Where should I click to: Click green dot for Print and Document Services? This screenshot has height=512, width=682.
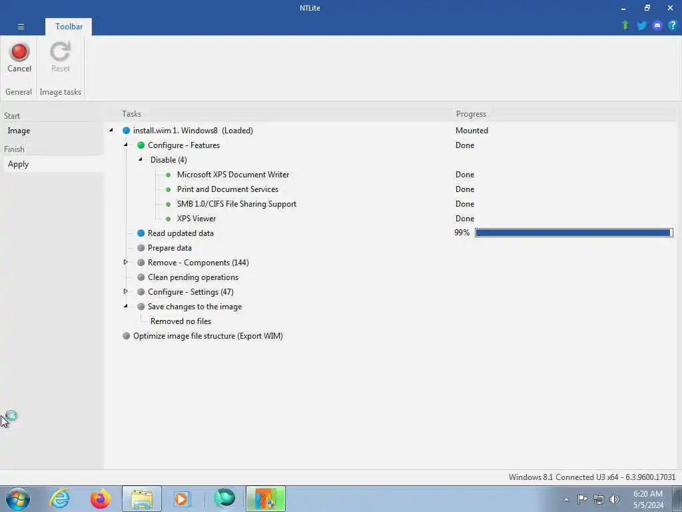[169, 189]
